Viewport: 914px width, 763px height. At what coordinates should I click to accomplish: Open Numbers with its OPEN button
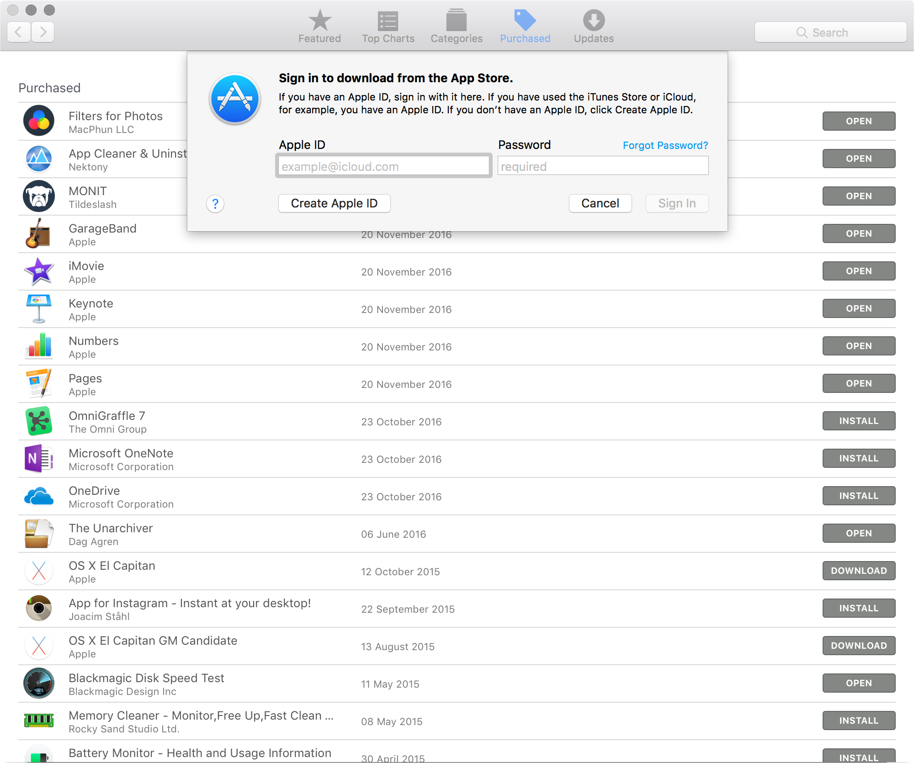click(859, 346)
